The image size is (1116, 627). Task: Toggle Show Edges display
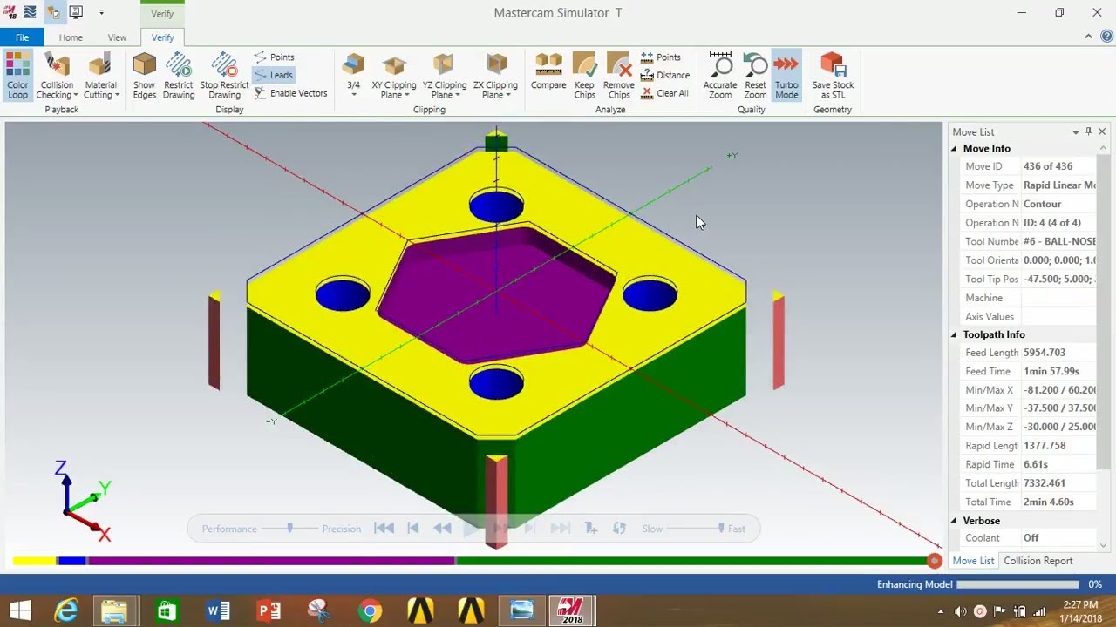pos(144,76)
